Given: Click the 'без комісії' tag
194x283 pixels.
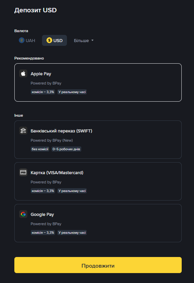Looking at the screenshot, I should click(40, 149).
